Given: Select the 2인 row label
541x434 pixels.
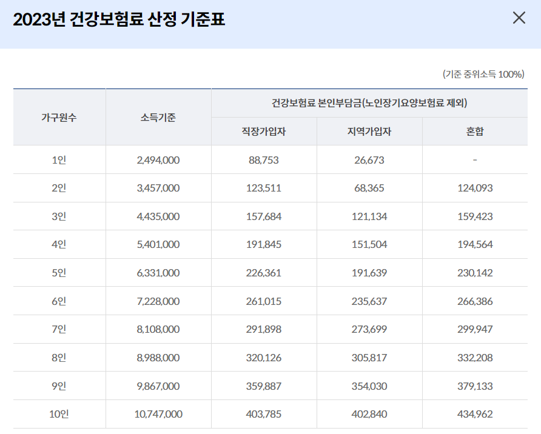Looking at the screenshot, I should click(x=59, y=189).
